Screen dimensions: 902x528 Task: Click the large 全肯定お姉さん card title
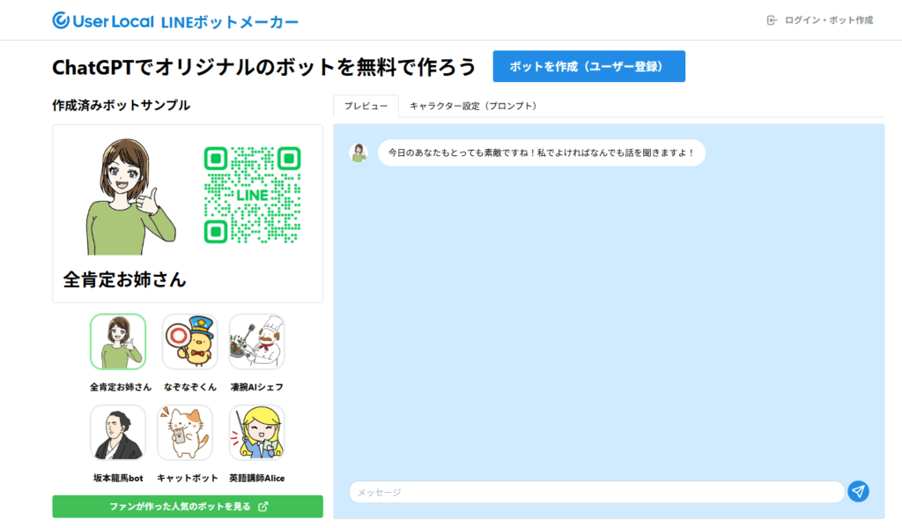(124, 279)
